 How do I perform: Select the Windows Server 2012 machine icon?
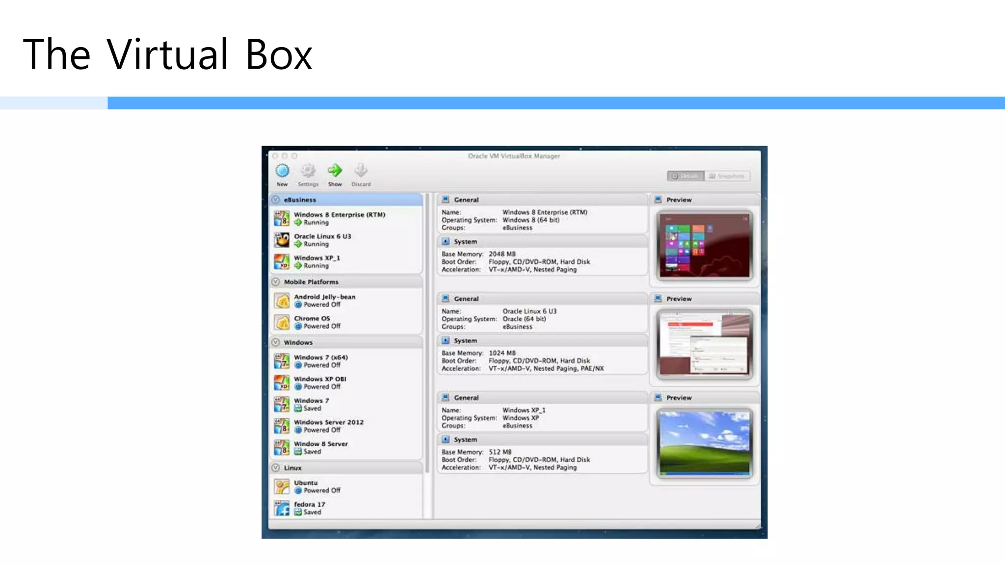[282, 426]
